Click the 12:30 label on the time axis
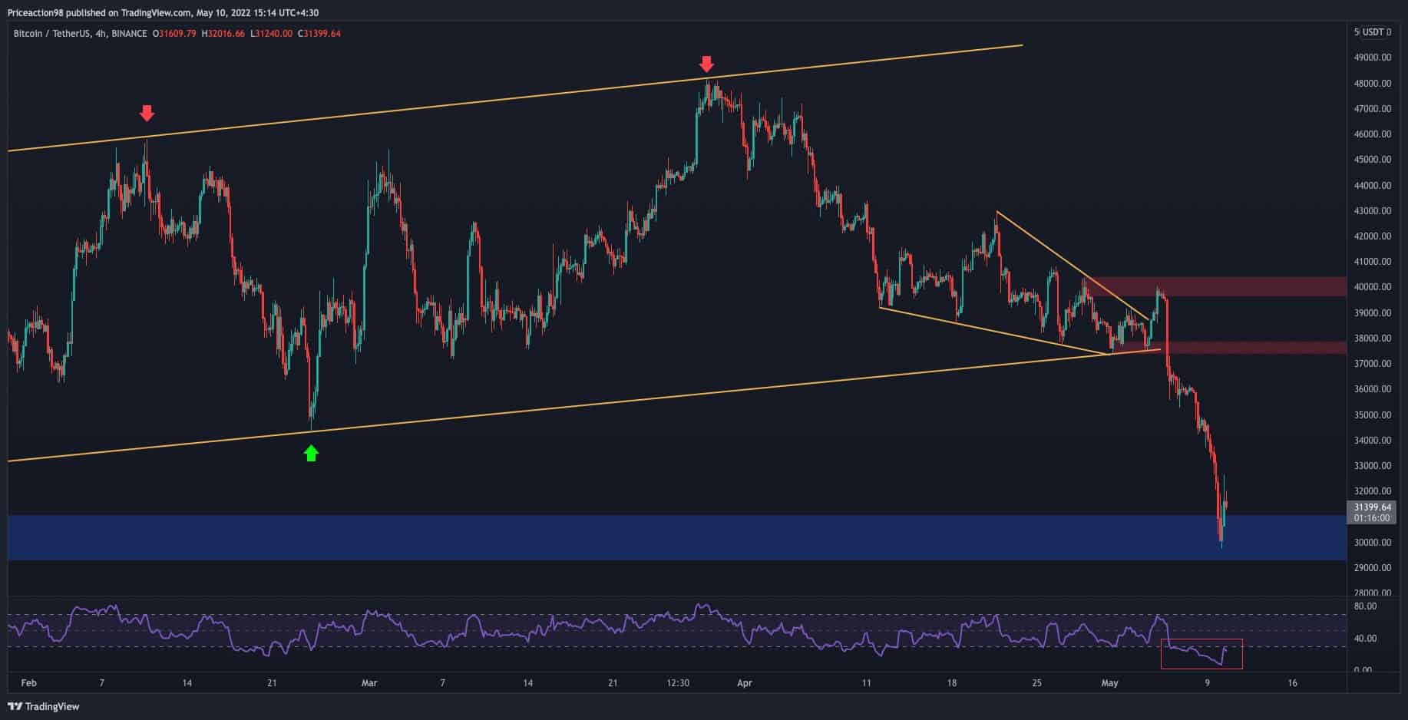Image resolution: width=1408 pixels, height=720 pixels. [x=678, y=683]
